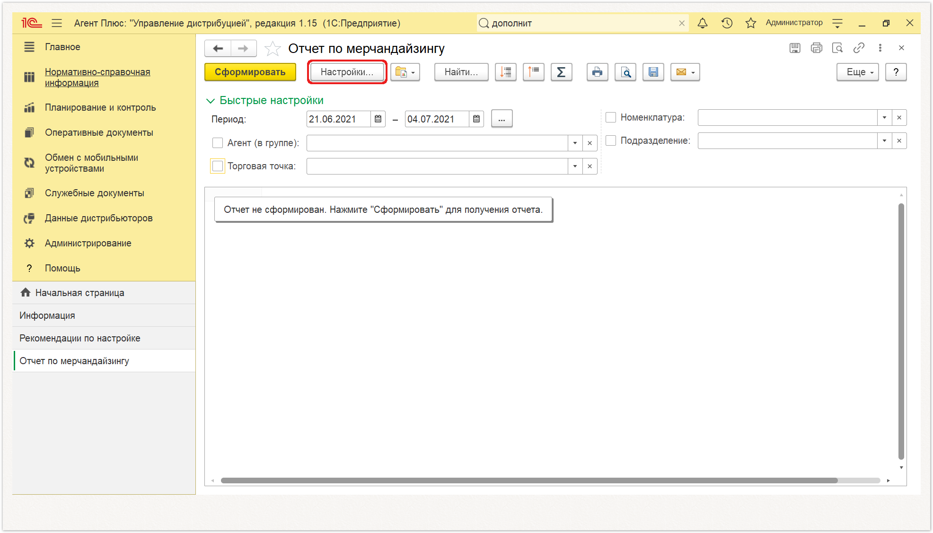This screenshot has height=533, width=933.
Task: Switch to Начальная страница tab
Action: tap(104, 293)
